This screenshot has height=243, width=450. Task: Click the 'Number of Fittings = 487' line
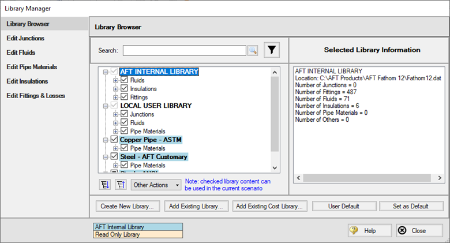pos(326,92)
